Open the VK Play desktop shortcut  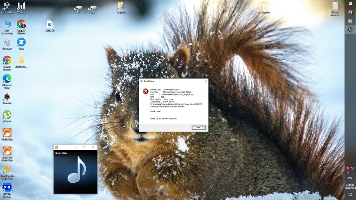(x=7, y=187)
